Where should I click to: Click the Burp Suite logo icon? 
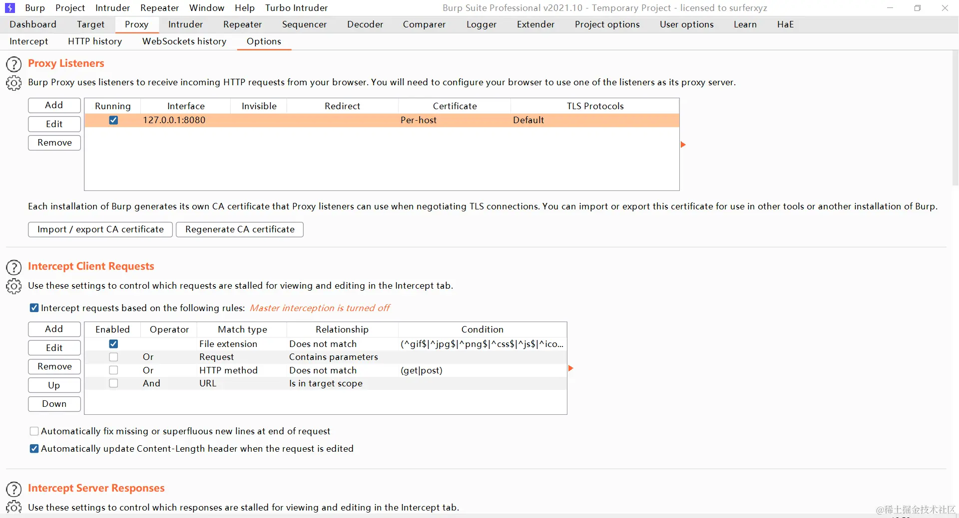(9, 8)
